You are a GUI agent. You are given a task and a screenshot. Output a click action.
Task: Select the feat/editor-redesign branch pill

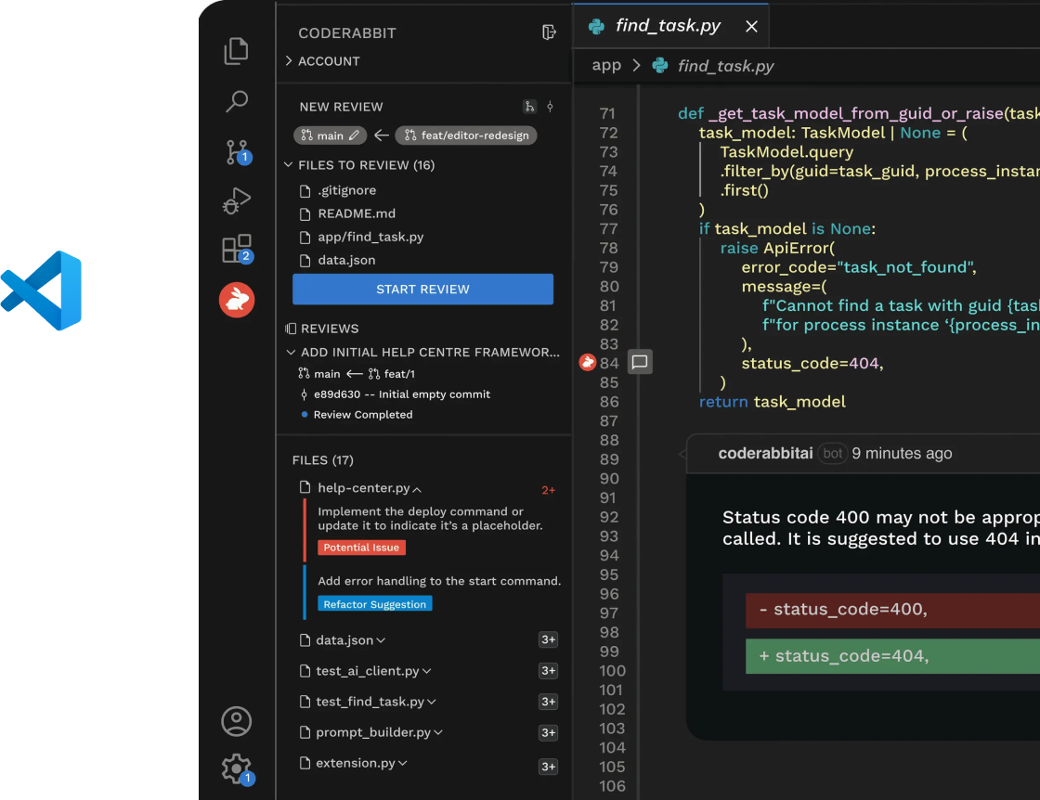click(466, 135)
